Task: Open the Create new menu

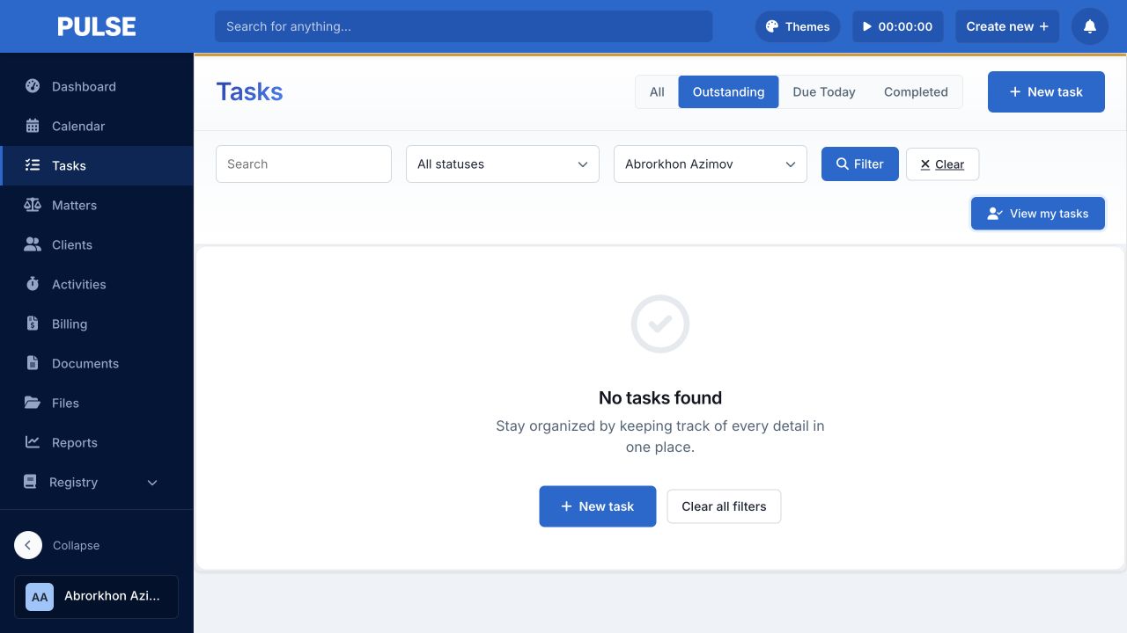Action: [1007, 26]
